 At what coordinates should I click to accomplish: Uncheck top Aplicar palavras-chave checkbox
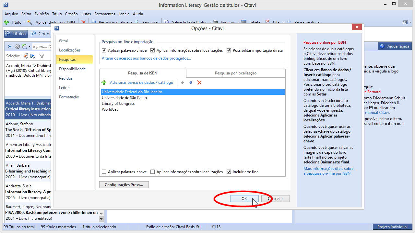[104, 50]
